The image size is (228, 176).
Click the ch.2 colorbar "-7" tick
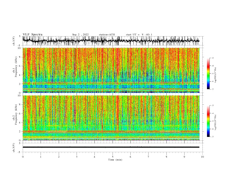(x=212, y=137)
